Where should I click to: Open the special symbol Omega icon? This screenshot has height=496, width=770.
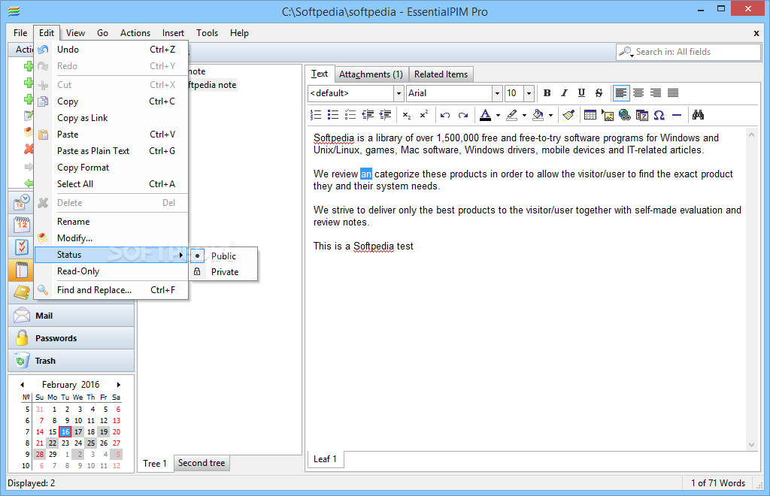[659, 115]
